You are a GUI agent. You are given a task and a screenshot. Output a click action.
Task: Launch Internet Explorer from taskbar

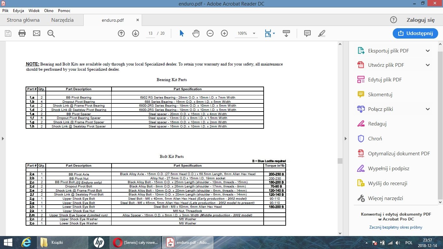coord(27,242)
